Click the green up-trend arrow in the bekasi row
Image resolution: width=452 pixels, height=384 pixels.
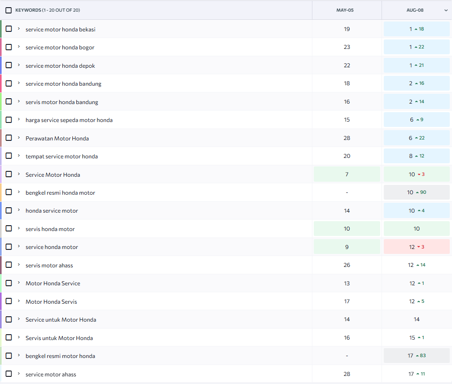416,29
